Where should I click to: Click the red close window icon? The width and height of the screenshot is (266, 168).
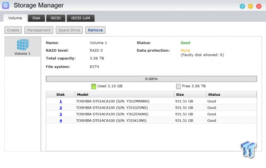[259, 6]
